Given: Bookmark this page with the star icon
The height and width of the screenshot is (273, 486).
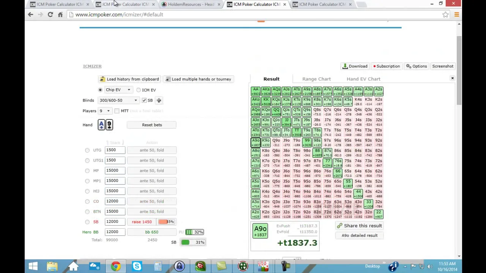Looking at the screenshot, I should [445, 14].
